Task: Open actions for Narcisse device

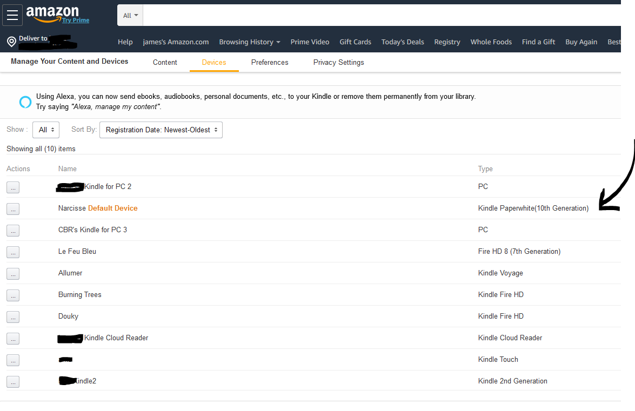Action: tap(13, 208)
